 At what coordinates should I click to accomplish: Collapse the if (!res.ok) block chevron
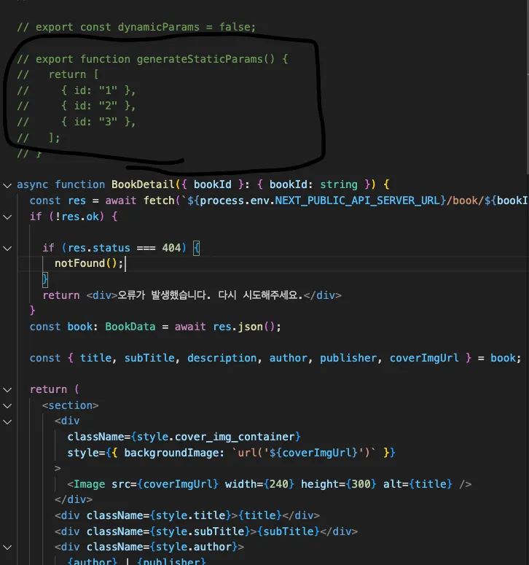(x=7, y=217)
